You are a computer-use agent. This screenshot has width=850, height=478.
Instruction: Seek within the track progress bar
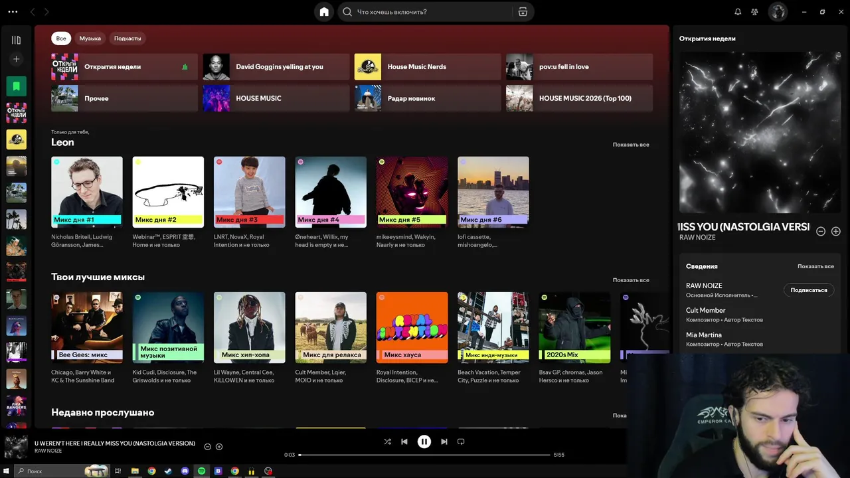tap(424, 455)
